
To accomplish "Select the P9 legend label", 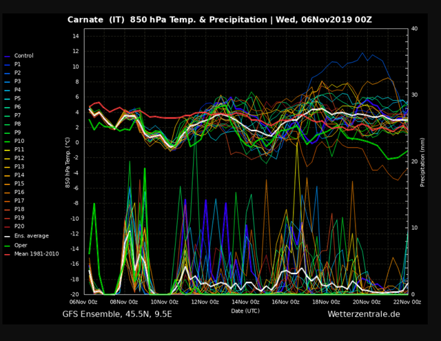I will pos(17,133).
